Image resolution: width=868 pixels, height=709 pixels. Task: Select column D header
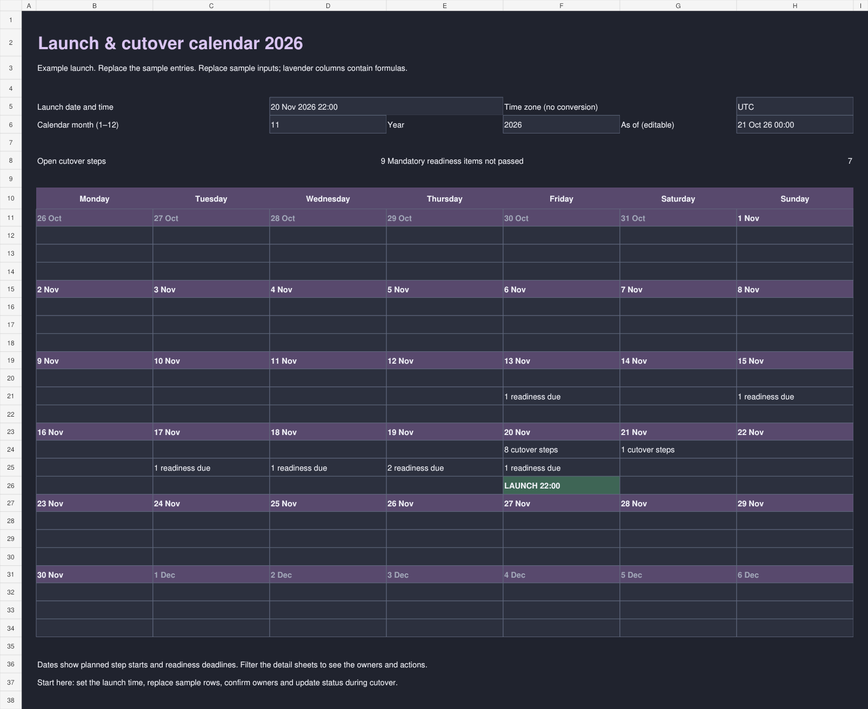click(328, 5)
